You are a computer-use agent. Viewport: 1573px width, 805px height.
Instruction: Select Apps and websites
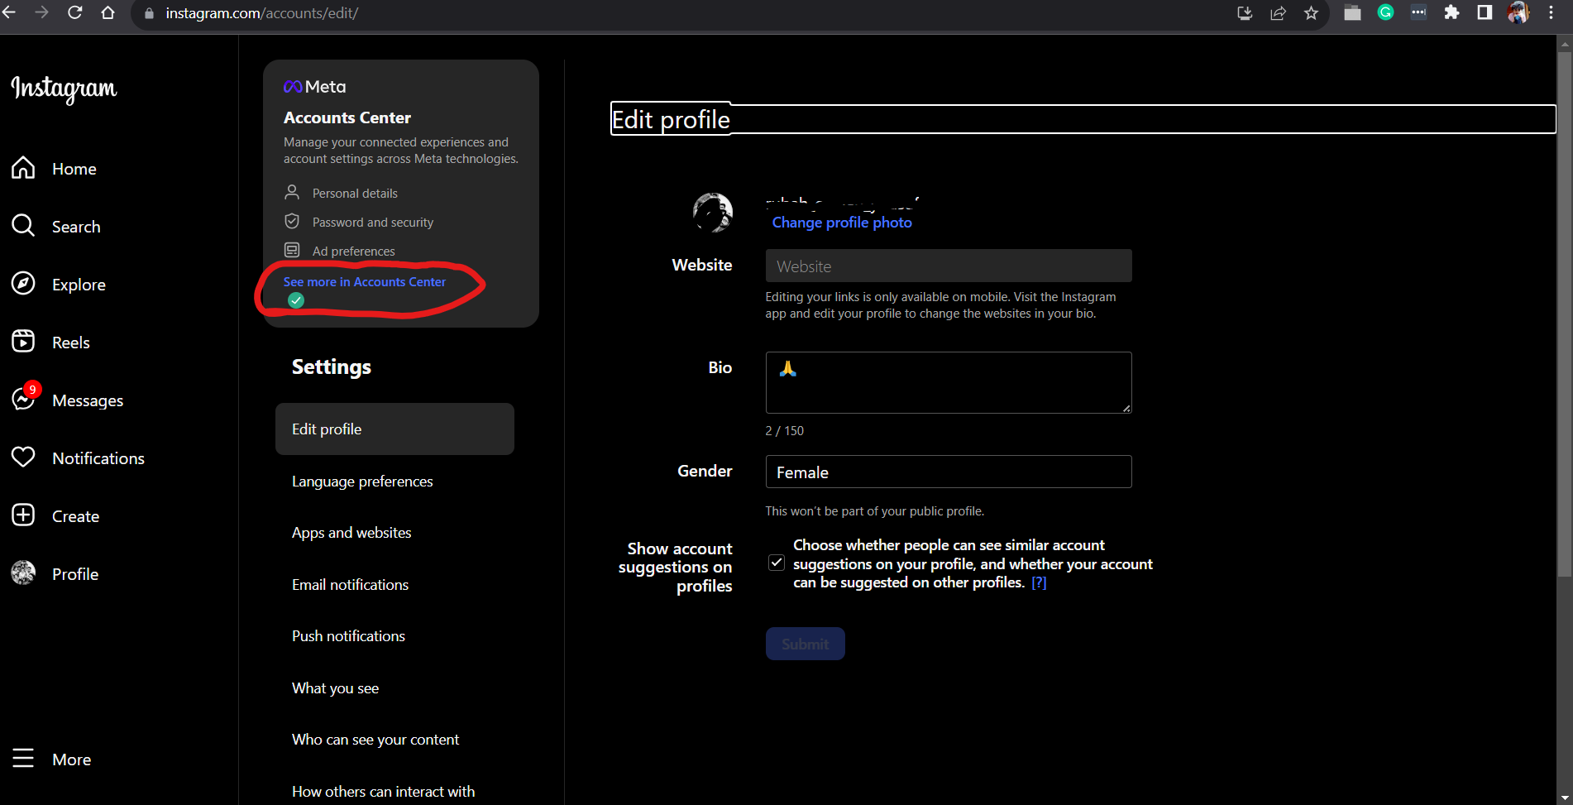pos(351,533)
